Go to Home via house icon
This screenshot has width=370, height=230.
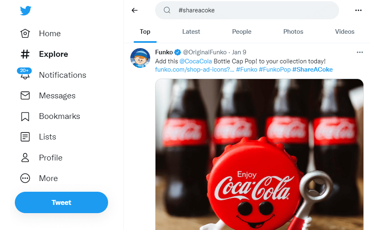25,34
